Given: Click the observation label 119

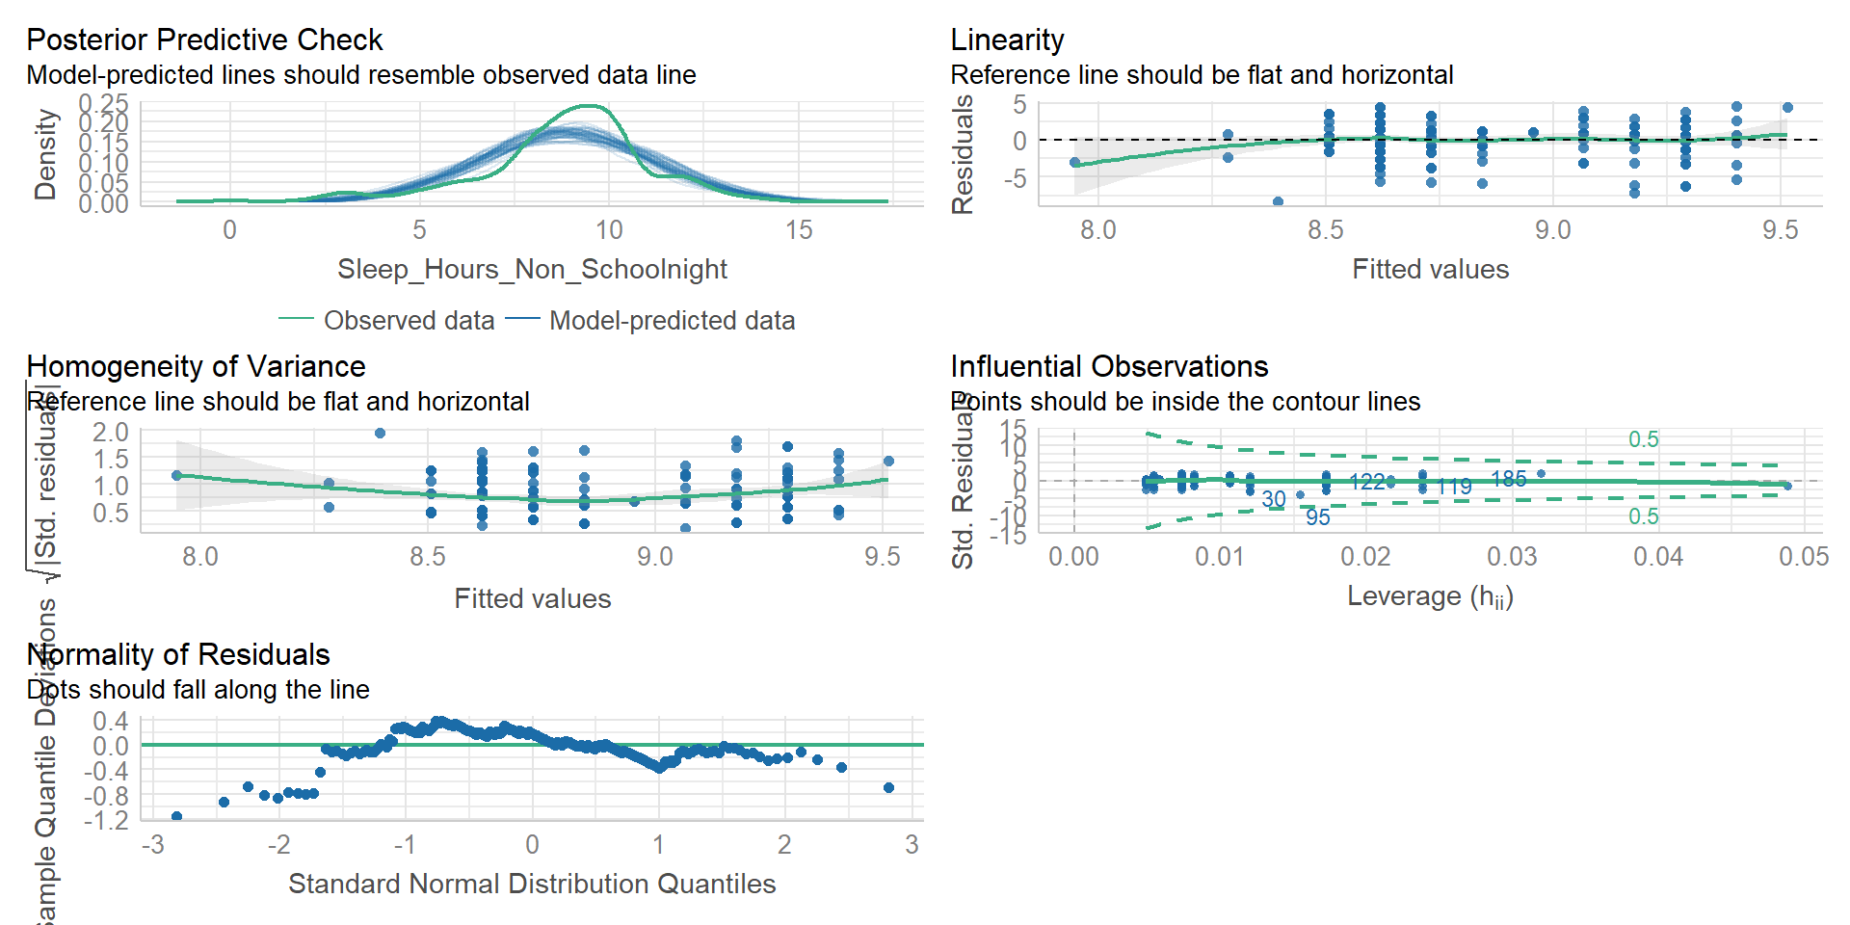Looking at the screenshot, I should pyautogui.click(x=1454, y=487).
